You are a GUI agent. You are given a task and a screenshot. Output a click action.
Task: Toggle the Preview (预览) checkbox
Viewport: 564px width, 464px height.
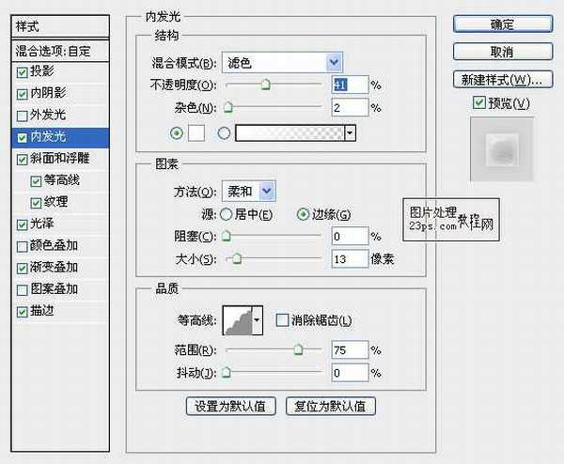(x=480, y=102)
